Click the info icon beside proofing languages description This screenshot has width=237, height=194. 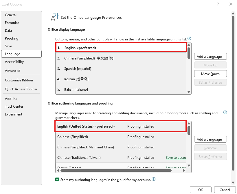point(225,112)
